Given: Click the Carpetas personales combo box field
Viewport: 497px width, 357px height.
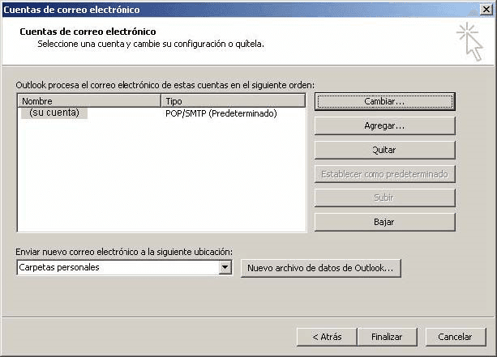Looking at the screenshot, I should [124, 268].
